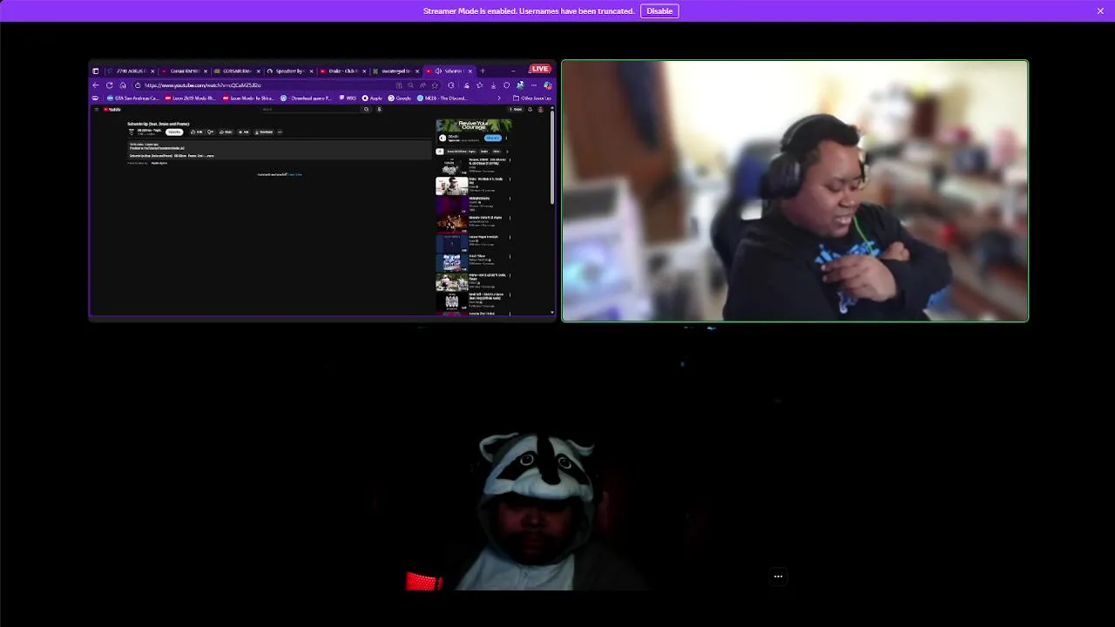Select the All chip in recommendations
The width and height of the screenshot is (1115, 627).
tap(440, 151)
